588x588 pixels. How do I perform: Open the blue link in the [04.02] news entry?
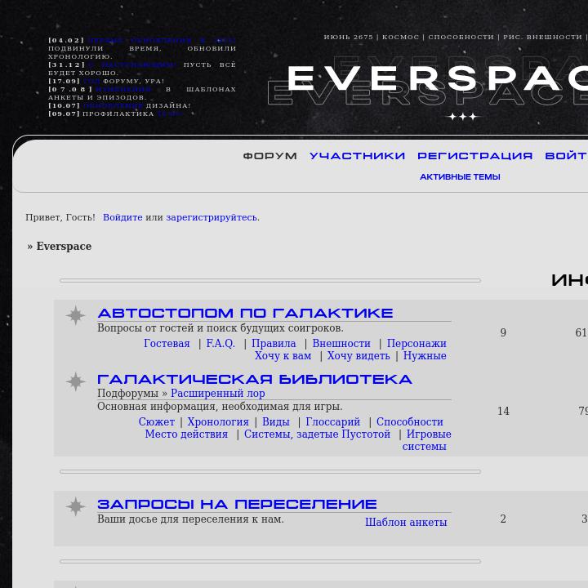[x=162, y=40]
